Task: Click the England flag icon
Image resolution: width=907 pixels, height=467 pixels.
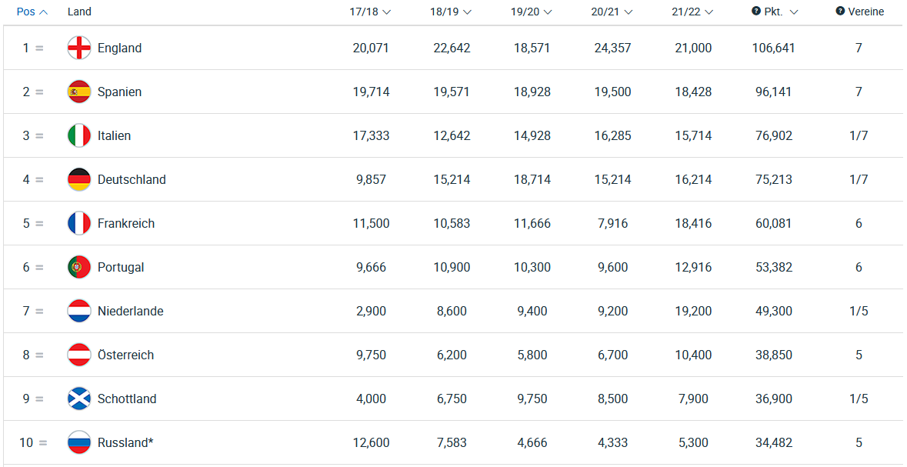Action: pos(79,48)
